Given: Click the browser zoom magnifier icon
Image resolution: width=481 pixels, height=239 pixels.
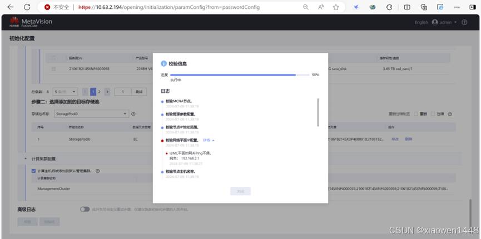Looking at the screenshot, I should click(x=306, y=7).
